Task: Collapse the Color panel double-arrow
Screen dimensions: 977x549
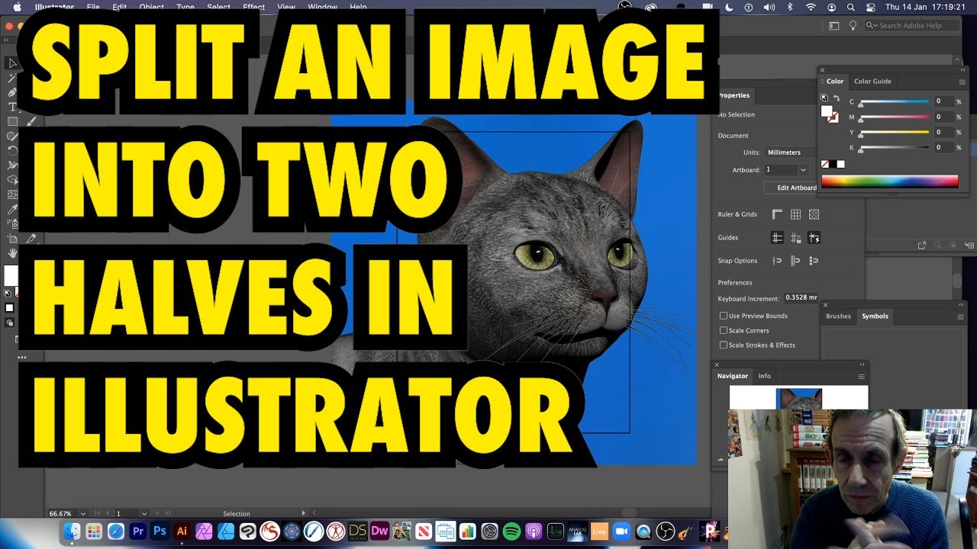Action: [x=962, y=69]
